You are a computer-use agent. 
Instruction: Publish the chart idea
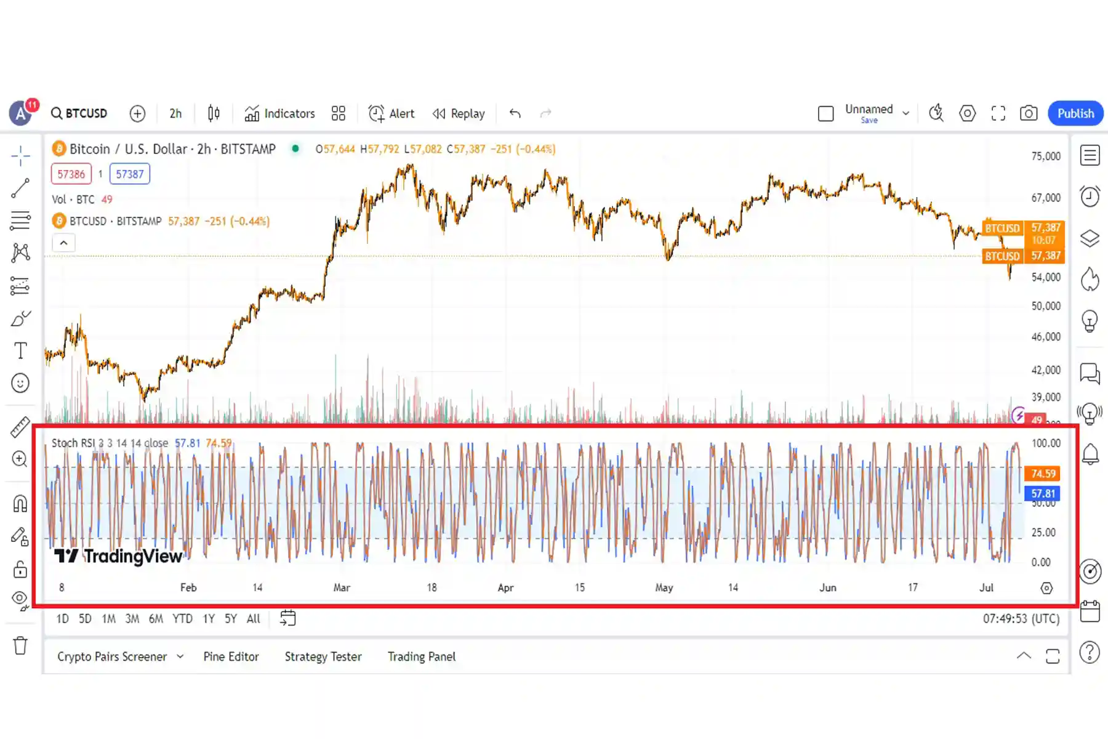[1075, 113]
